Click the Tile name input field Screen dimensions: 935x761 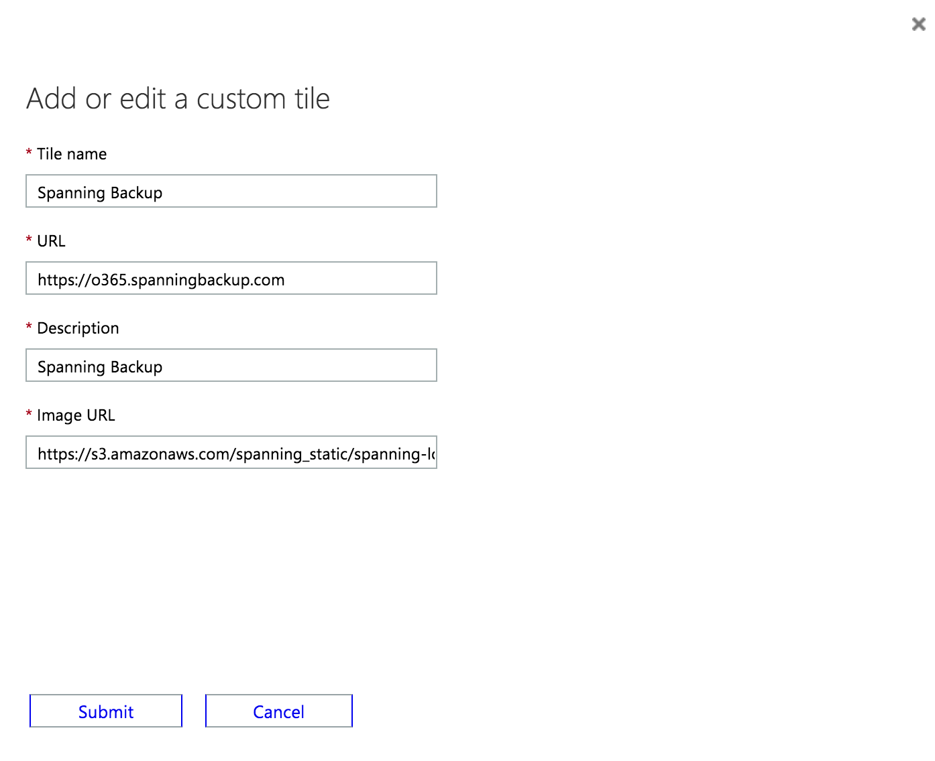tap(231, 191)
